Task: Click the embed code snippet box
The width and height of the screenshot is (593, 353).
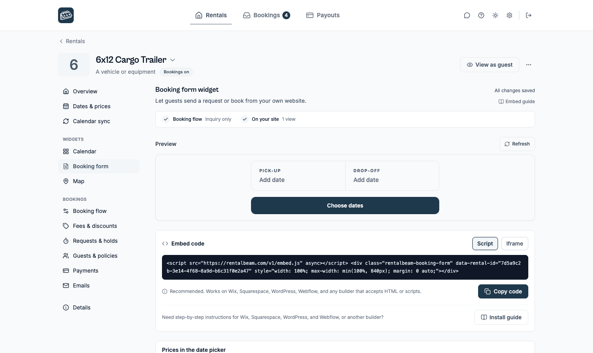Action: point(345,267)
